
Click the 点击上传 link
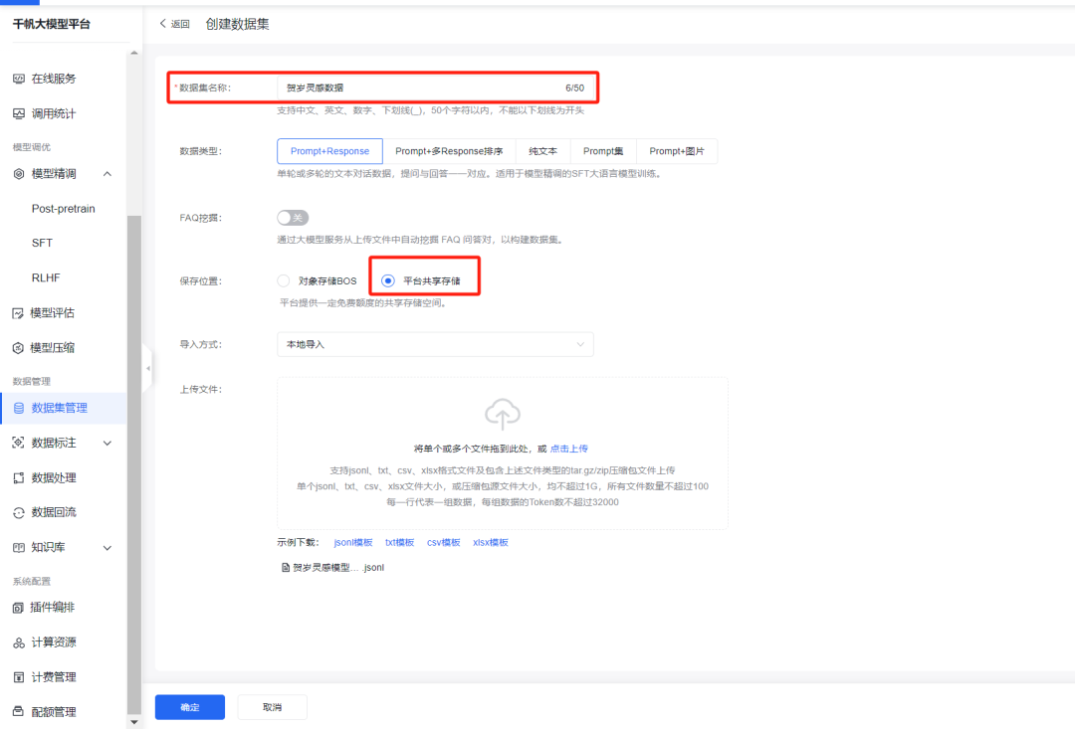pos(569,449)
